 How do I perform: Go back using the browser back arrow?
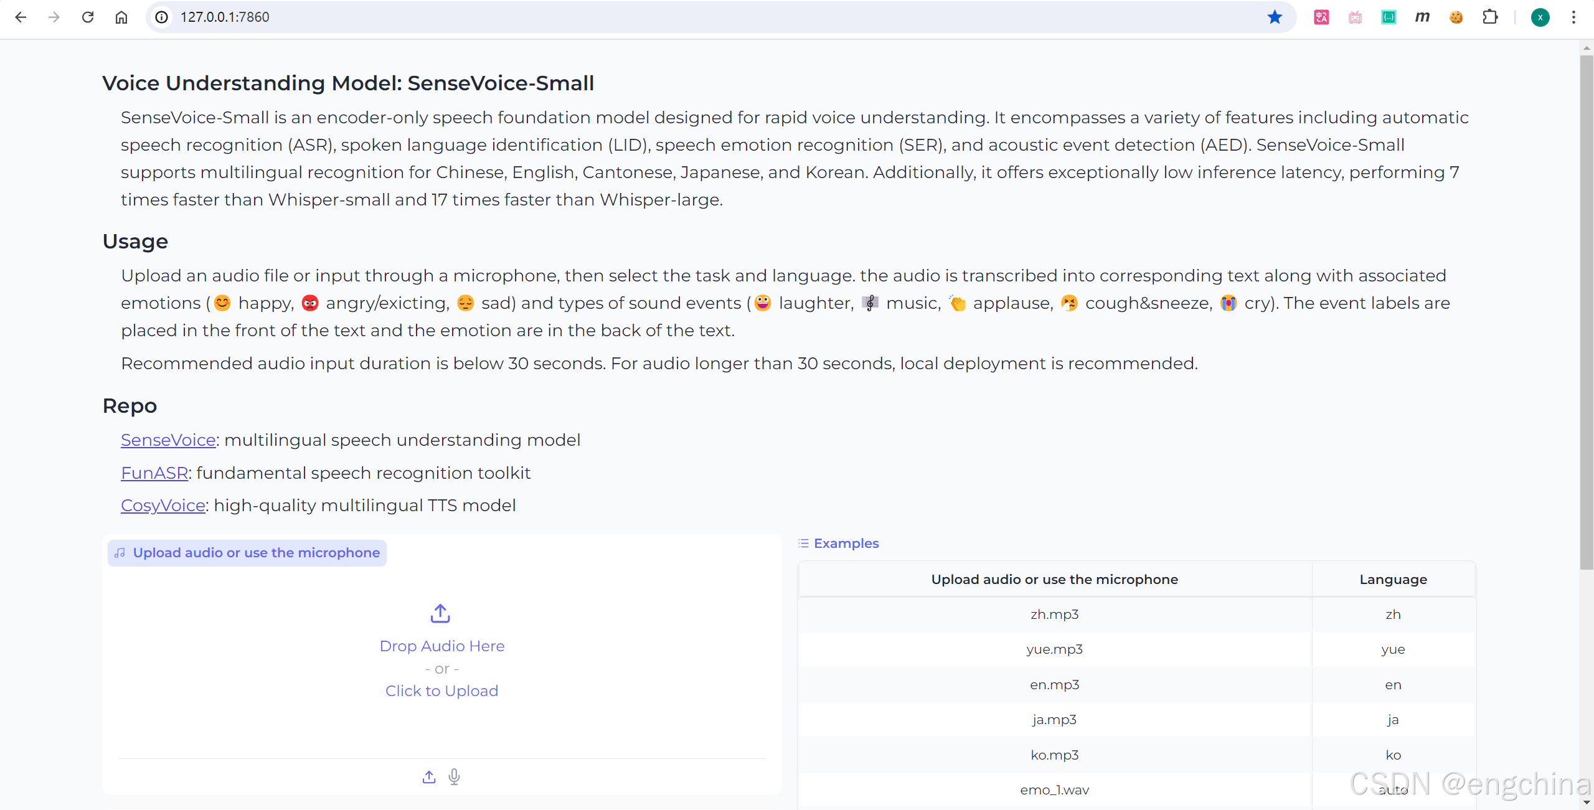(21, 17)
